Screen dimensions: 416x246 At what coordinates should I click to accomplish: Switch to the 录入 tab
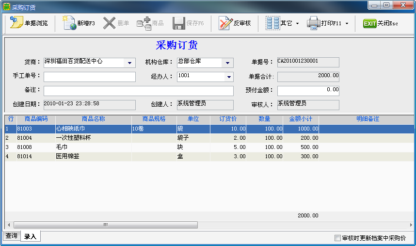click(30, 237)
